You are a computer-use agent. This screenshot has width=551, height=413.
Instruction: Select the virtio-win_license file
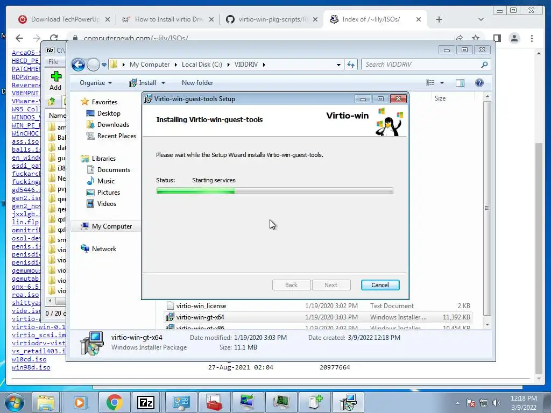click(x=201, y=306)
